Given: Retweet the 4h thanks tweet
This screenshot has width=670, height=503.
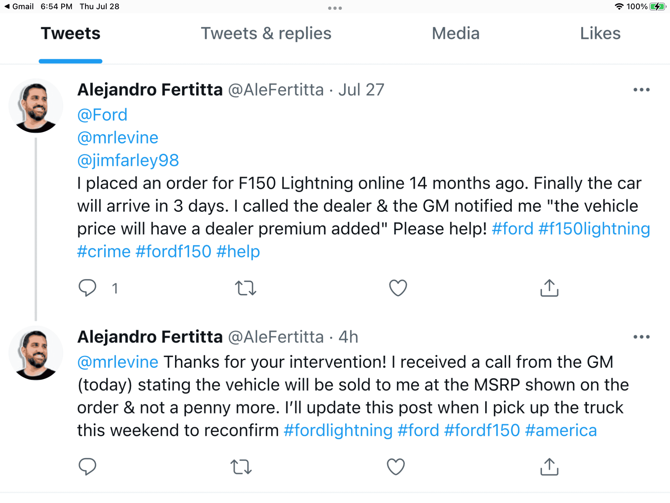Looking at the screenshot, I should point(241,466).
